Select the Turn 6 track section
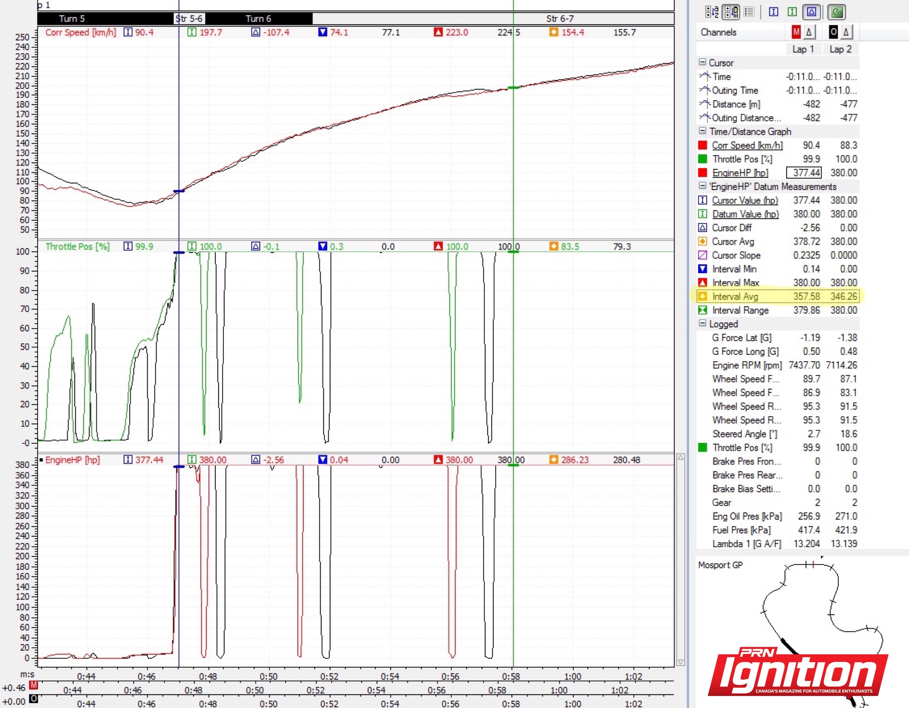909x708 pixels. pyautogui.click(x=258, y=19)
